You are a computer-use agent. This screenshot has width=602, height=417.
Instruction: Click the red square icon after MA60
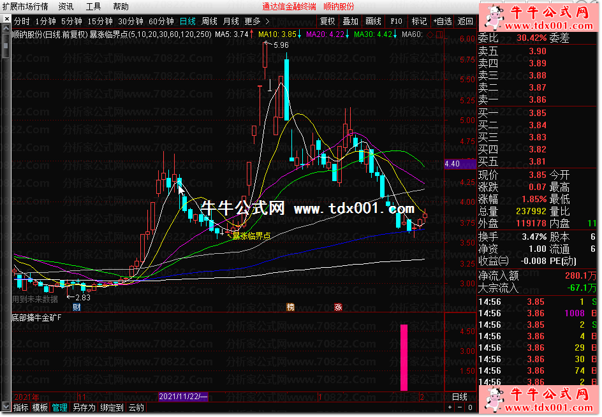pos(439,35)
